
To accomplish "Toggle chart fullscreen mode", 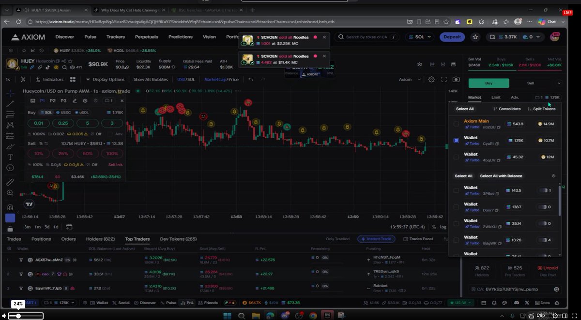I will point(444,79).
